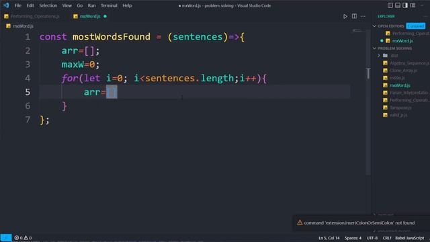Click Ln 5, Col 14 cursor position
The image size is (430, 242).
click(329, 238)
